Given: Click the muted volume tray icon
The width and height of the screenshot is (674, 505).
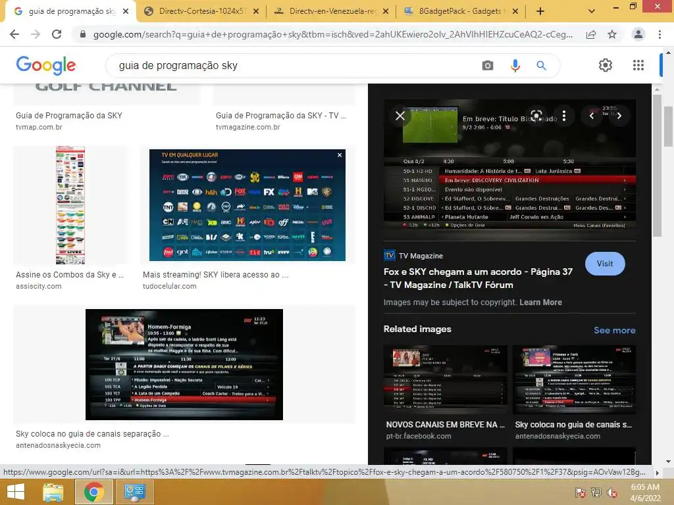Looking at the screenshot, I should click(612, 493).
